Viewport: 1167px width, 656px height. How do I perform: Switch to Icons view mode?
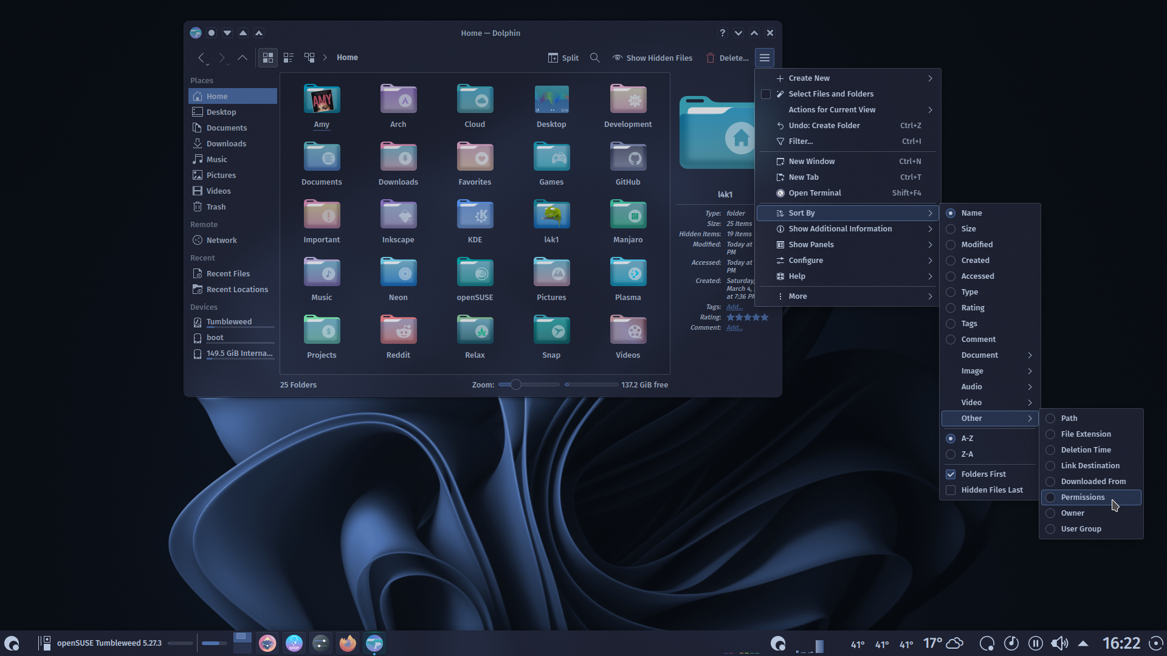[267, 58]
